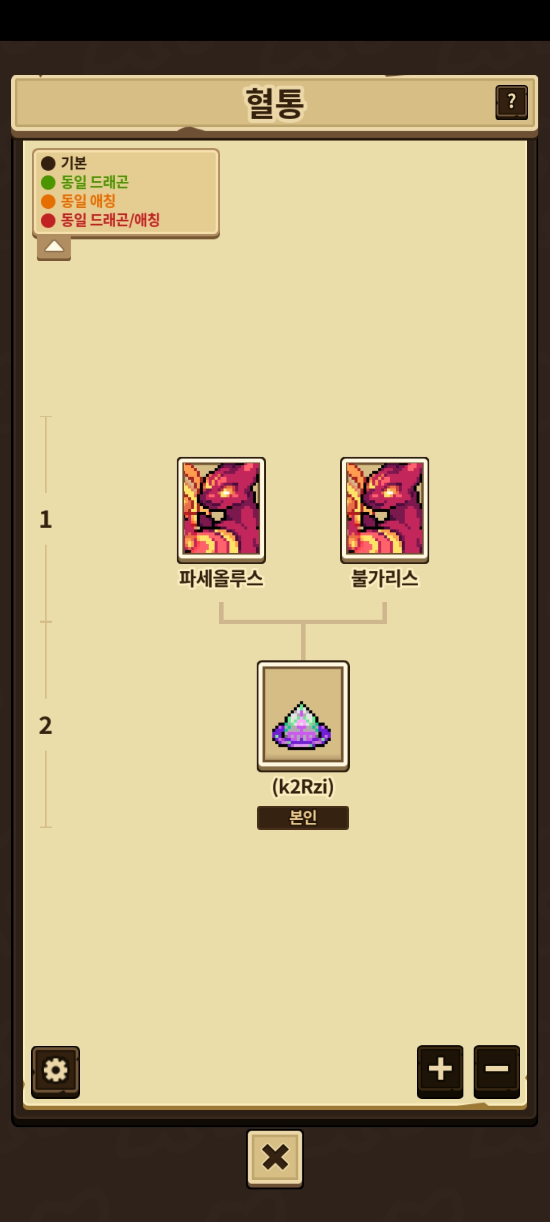Zoom in with the plus button

[x=440, y=1071]
